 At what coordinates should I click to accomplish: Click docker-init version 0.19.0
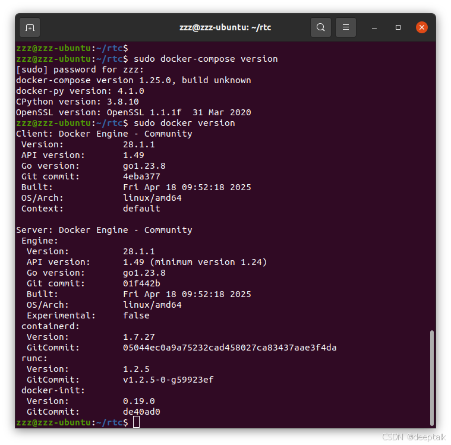[139, 401]
